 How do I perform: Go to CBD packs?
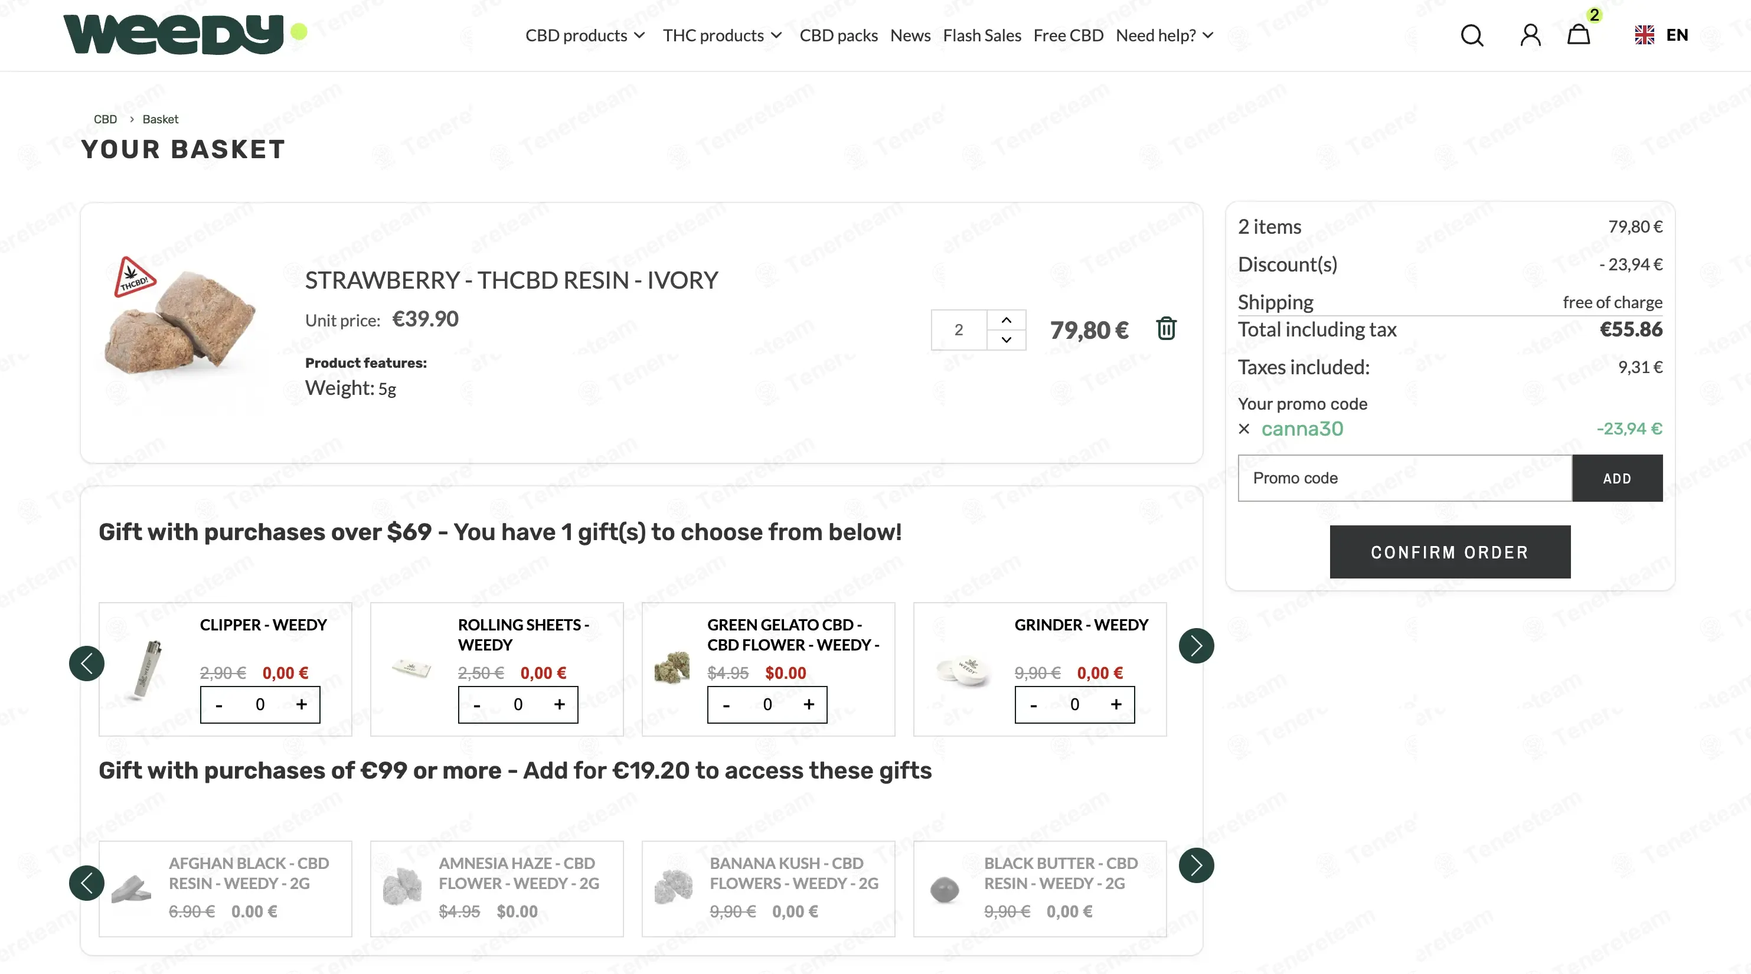(838, 35)
